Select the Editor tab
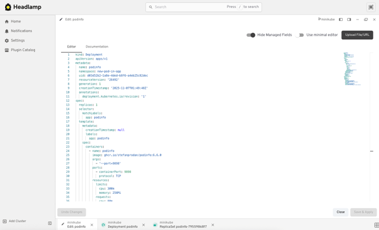This screenshot has width=379, height=230. [x=71, y=47]
